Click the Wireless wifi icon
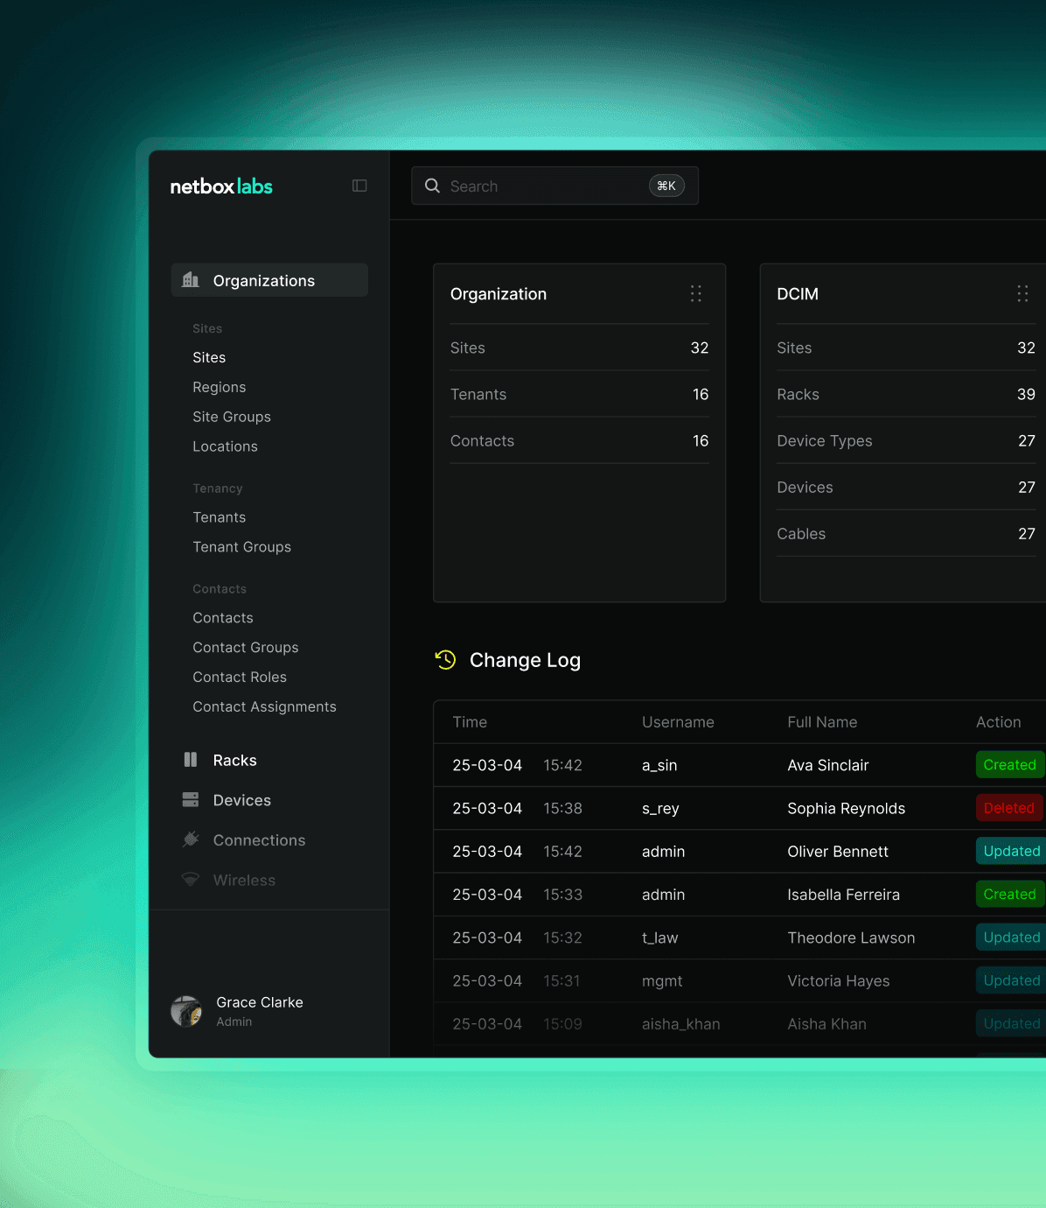The image size is (1046, 1208). (x=191, y=880)
